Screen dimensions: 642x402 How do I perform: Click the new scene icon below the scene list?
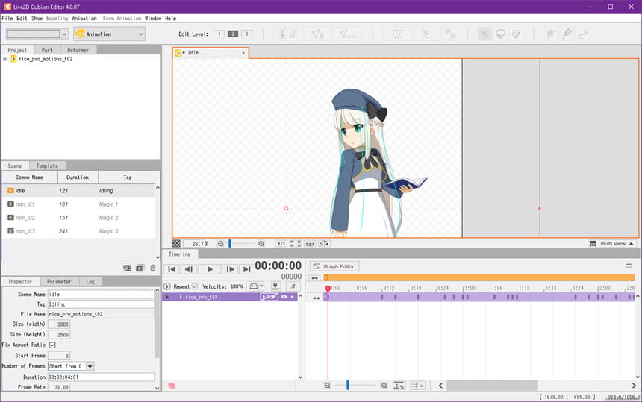click(127, 268)
